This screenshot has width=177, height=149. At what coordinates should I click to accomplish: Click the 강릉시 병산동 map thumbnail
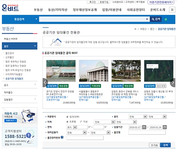point(159,71)
